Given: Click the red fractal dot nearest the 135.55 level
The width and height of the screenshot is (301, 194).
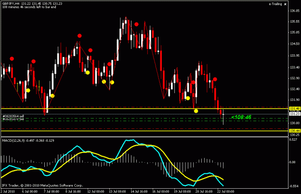Looking at the screenshot, I should (136, 24).
